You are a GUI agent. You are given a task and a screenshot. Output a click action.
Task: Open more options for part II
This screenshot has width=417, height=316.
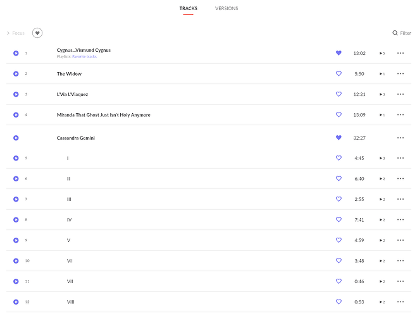401,179
